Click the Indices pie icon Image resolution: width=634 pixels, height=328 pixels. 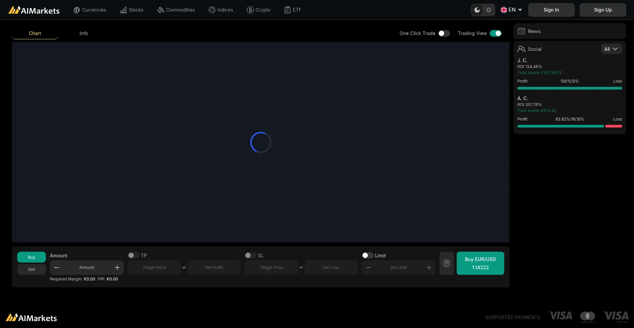[x=212, y=10]
